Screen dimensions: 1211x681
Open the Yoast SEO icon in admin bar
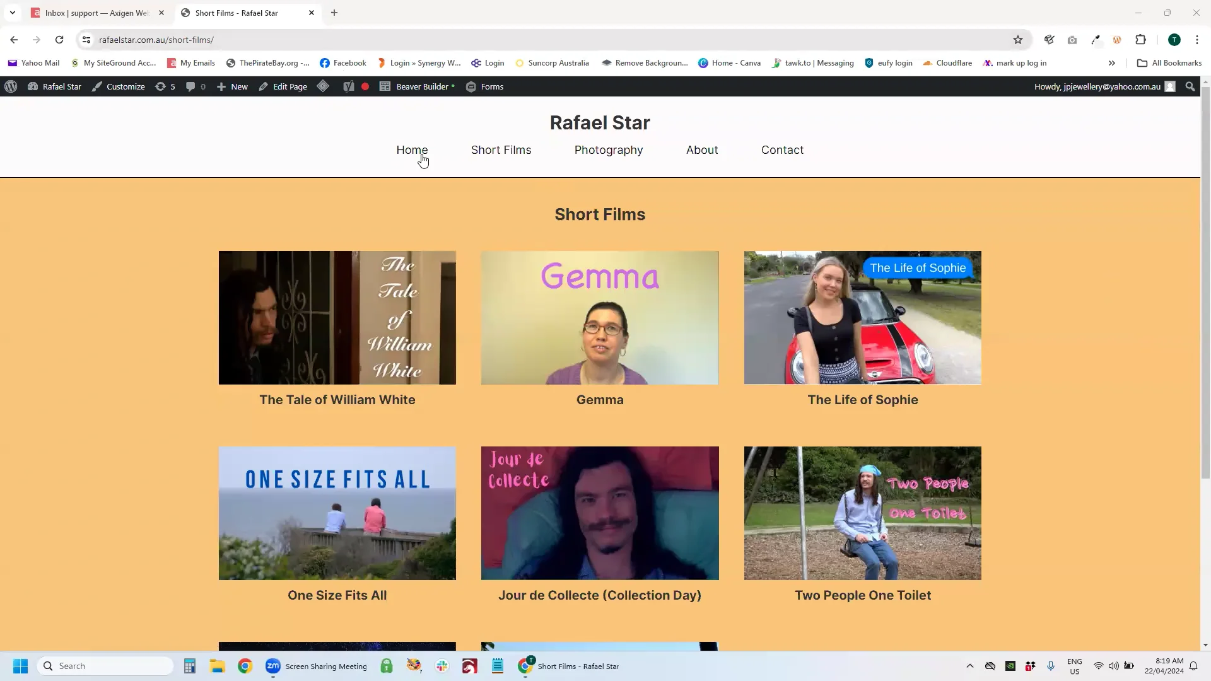tap(349, 86)
